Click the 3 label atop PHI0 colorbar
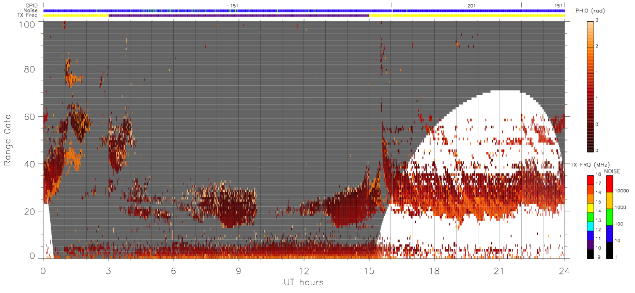Image resolution: width=635 pixels, height=293 pixels. pyautogui.click(x=598, y=21)
